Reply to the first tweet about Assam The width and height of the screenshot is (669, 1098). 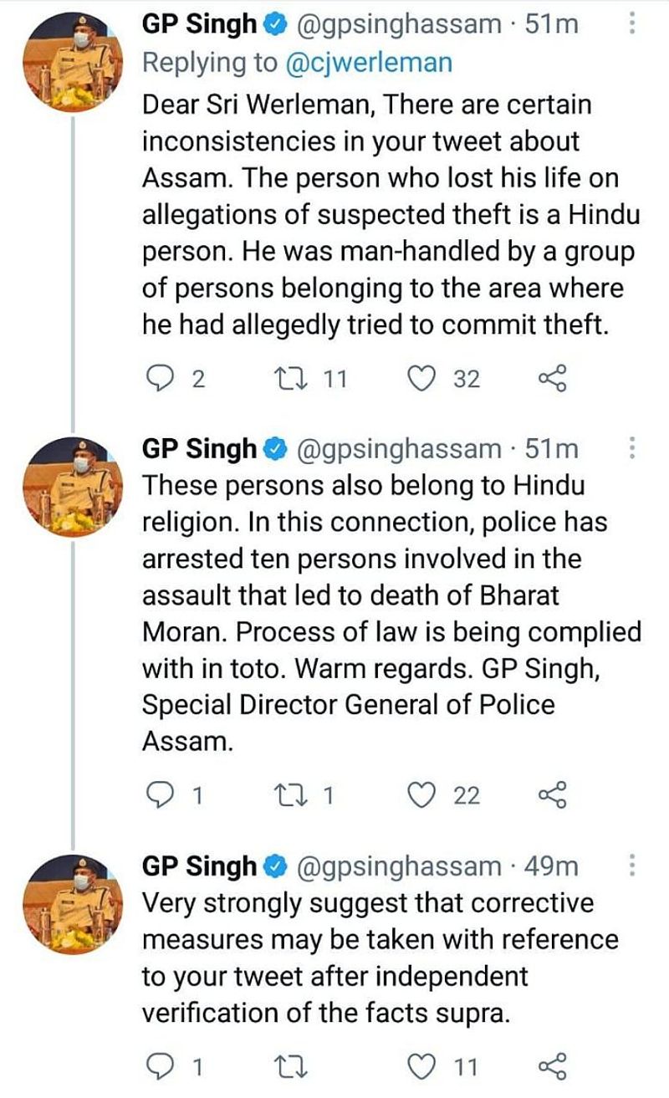click(x=159, y=379)
